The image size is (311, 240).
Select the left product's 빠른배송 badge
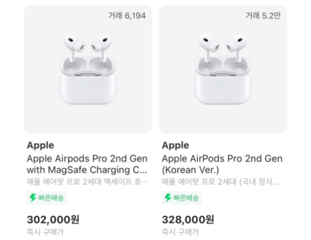click(46, 198)
